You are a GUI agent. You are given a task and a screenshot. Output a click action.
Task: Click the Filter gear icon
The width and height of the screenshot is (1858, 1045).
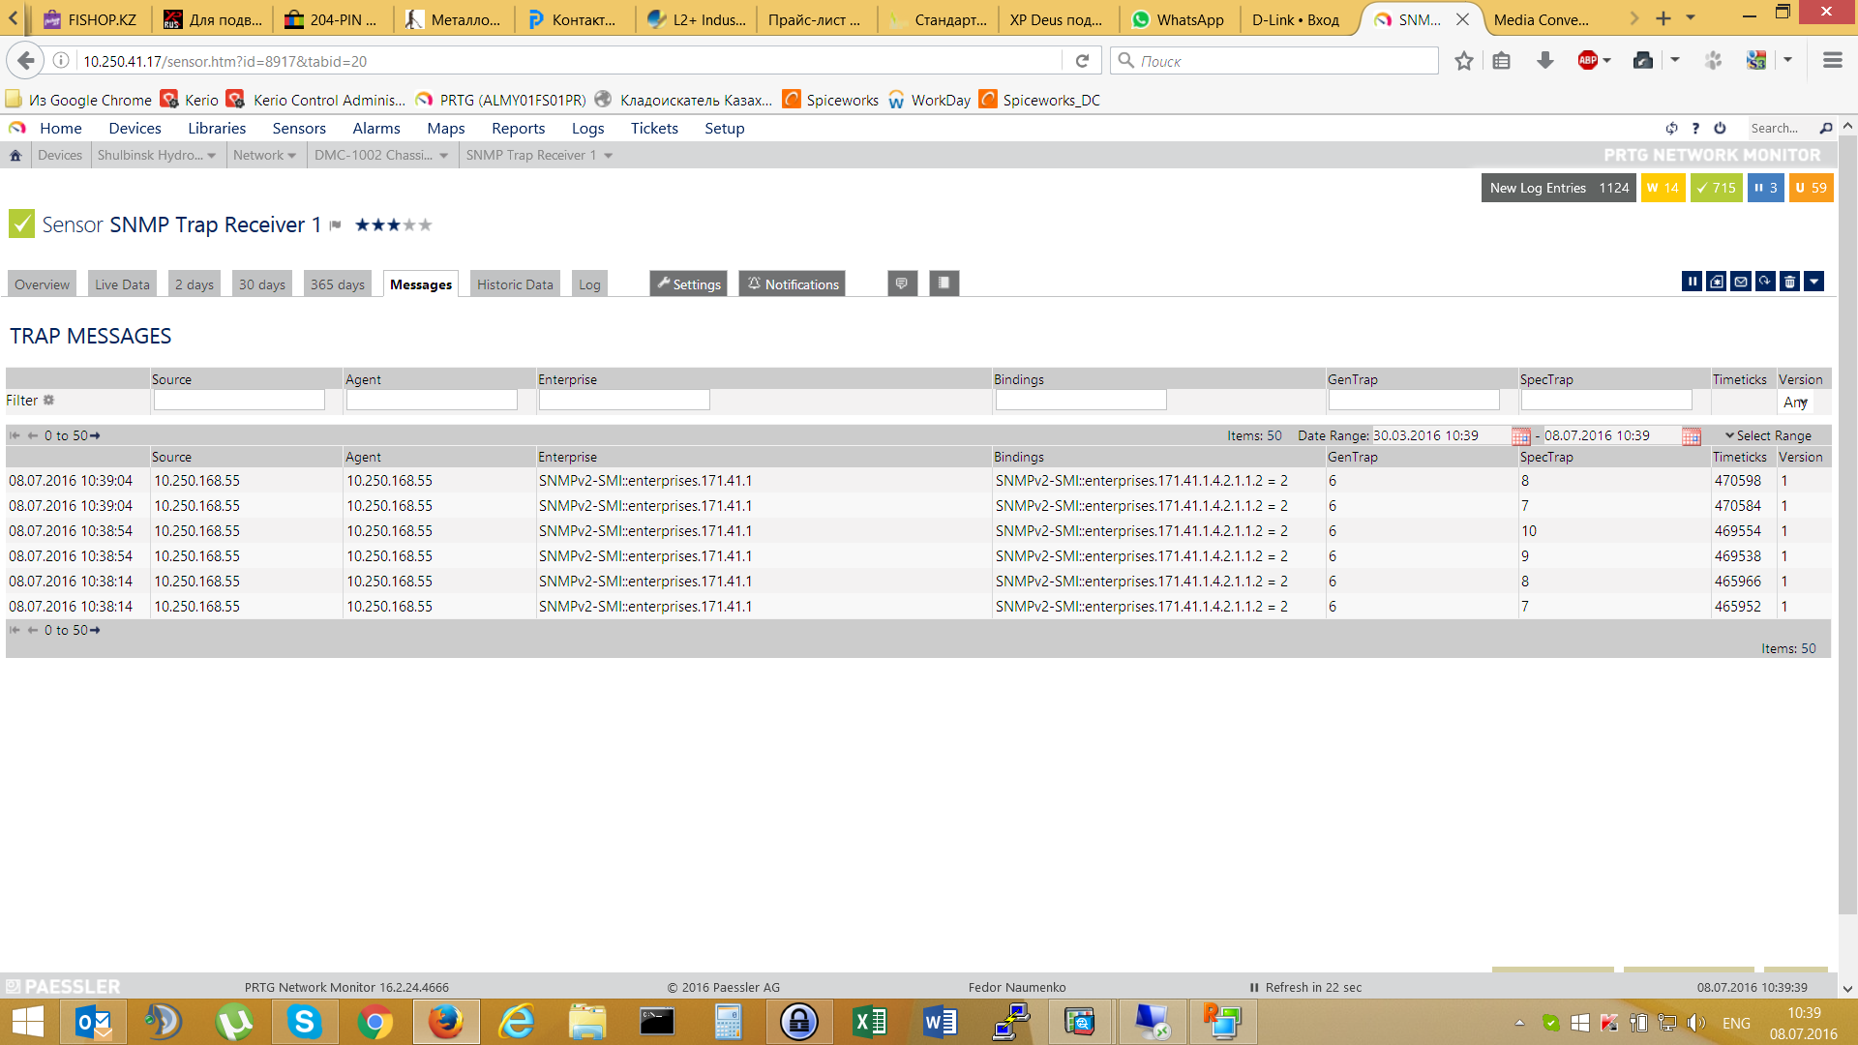click(x=48, y=400)
